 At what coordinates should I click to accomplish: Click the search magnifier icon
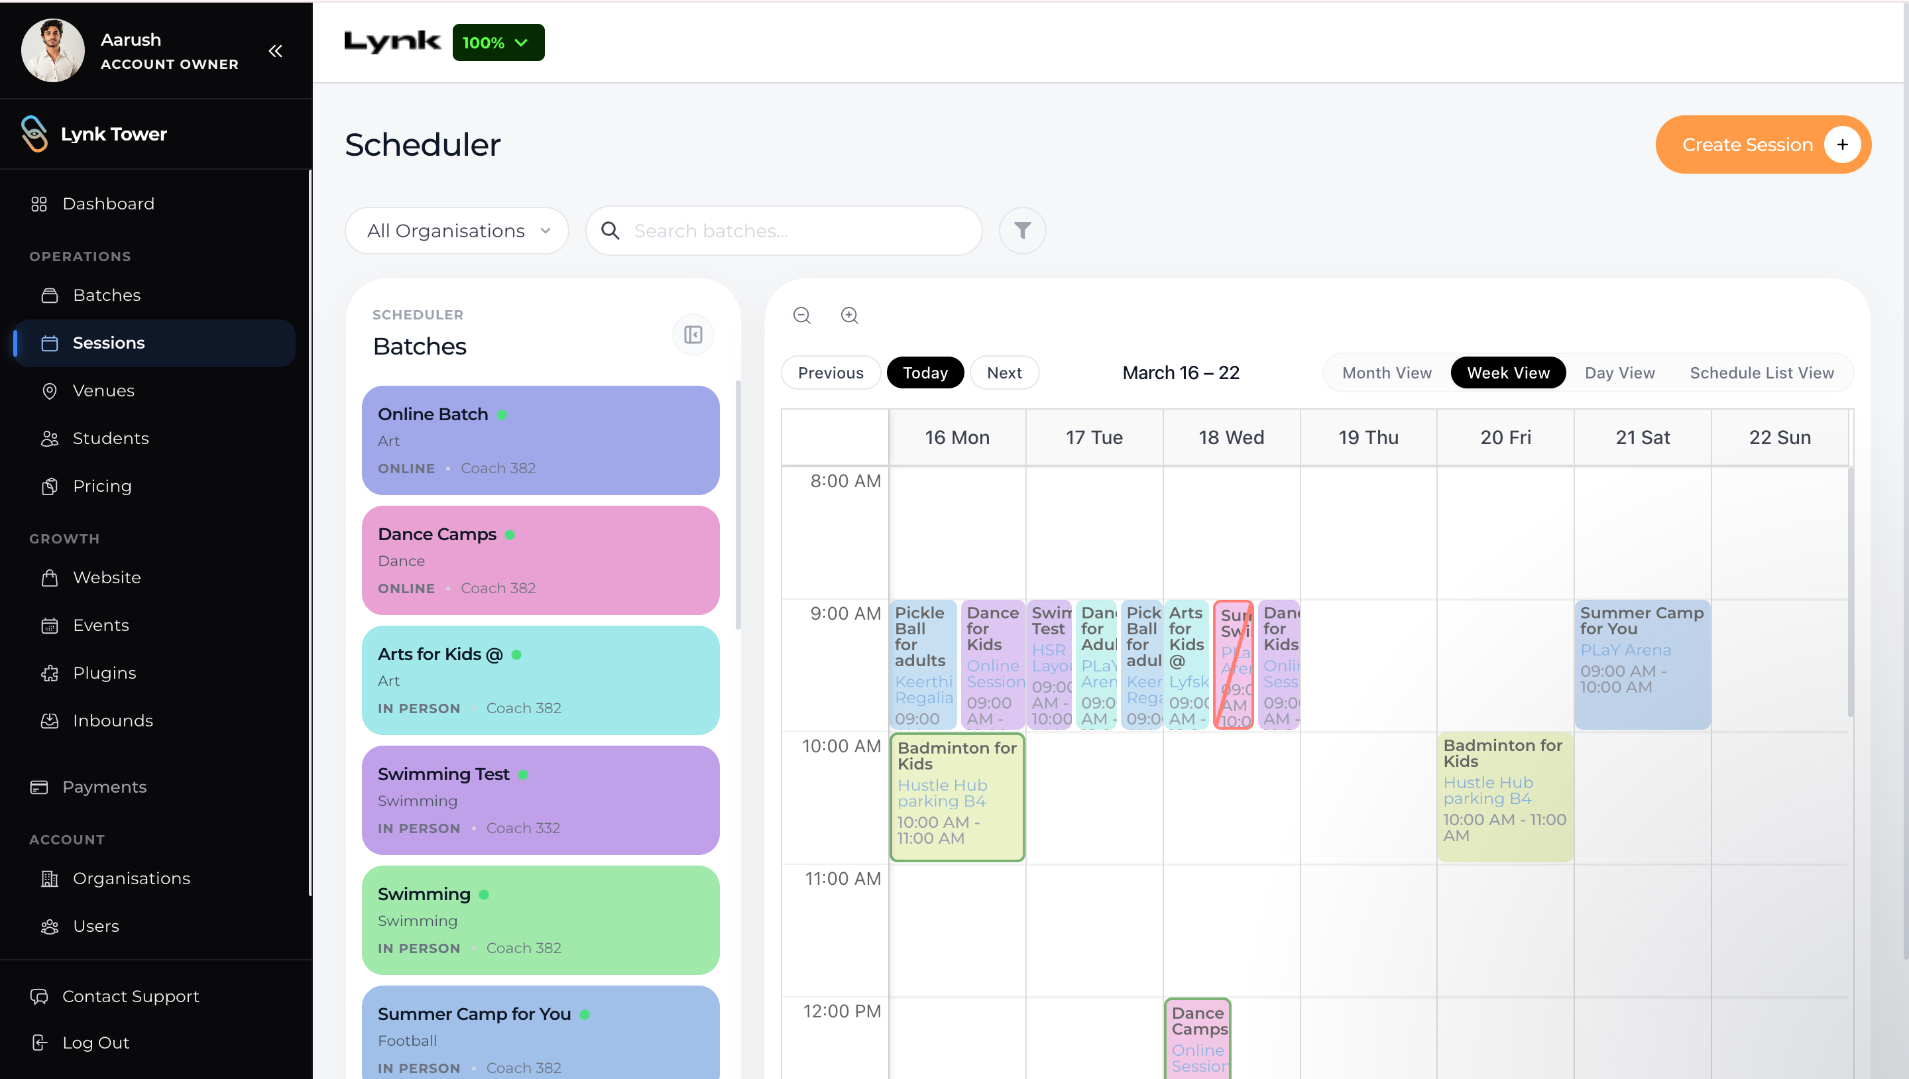[610, 231]
